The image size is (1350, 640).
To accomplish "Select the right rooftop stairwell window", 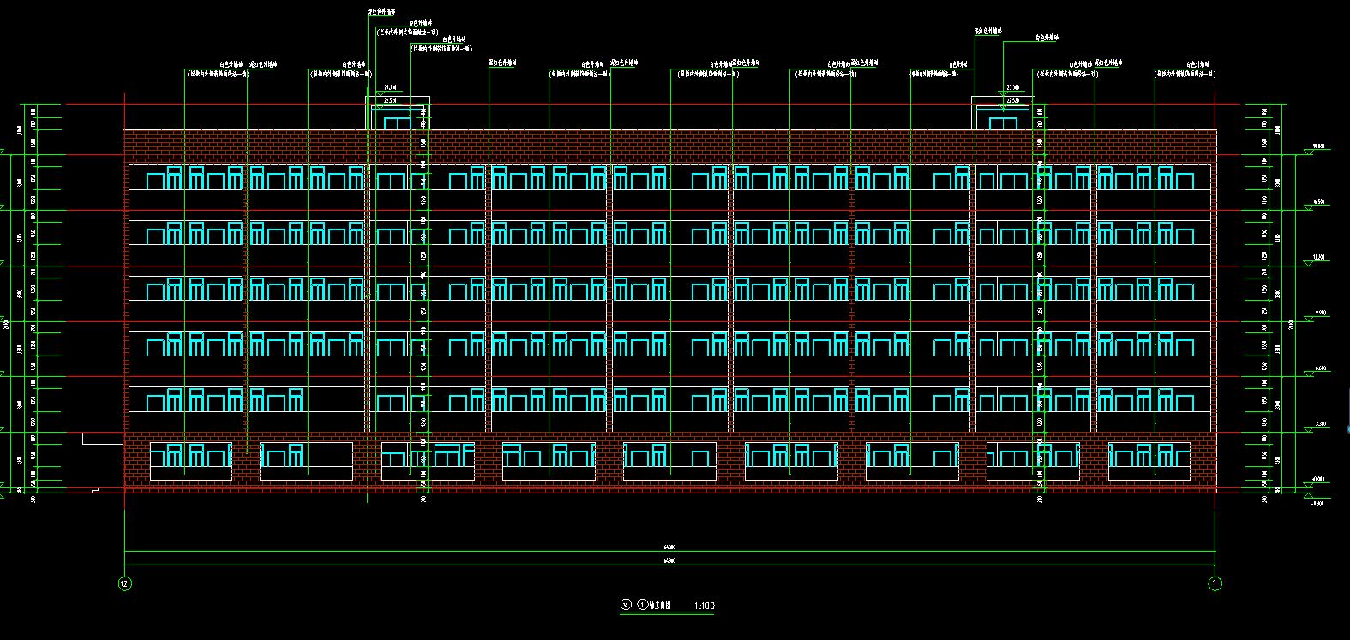I will click(x=1003, y=123).
